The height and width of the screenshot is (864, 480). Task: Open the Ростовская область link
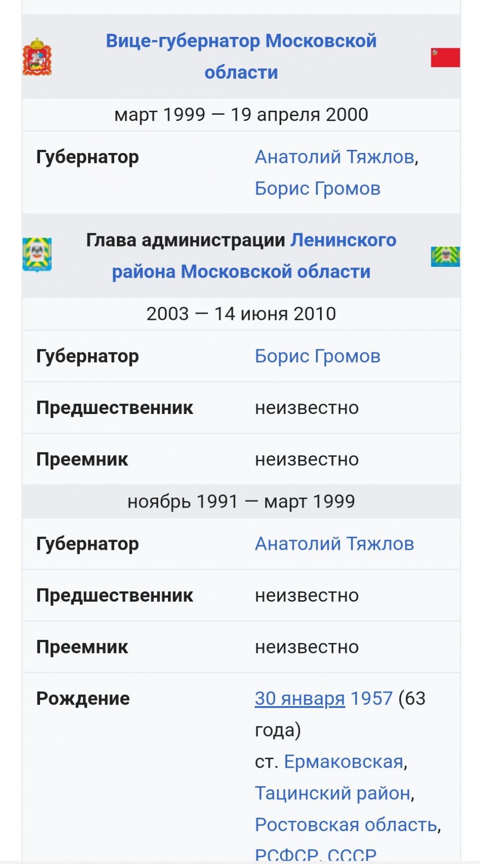tap(346, 824)
